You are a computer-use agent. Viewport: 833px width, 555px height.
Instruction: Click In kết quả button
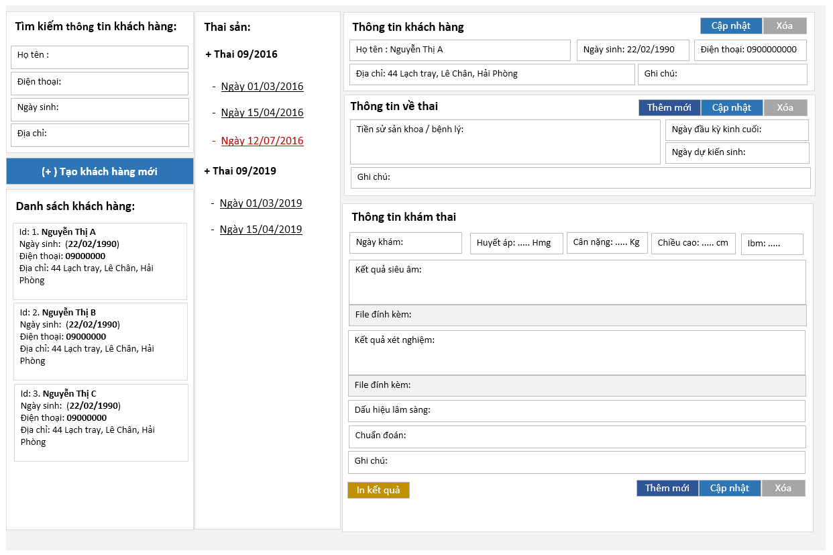pos(378,490)
